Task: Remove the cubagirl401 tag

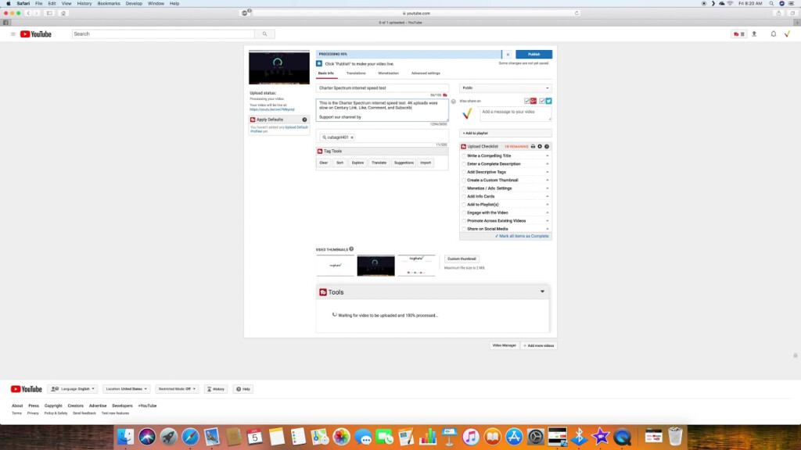Action: click(x=352, y=137)
